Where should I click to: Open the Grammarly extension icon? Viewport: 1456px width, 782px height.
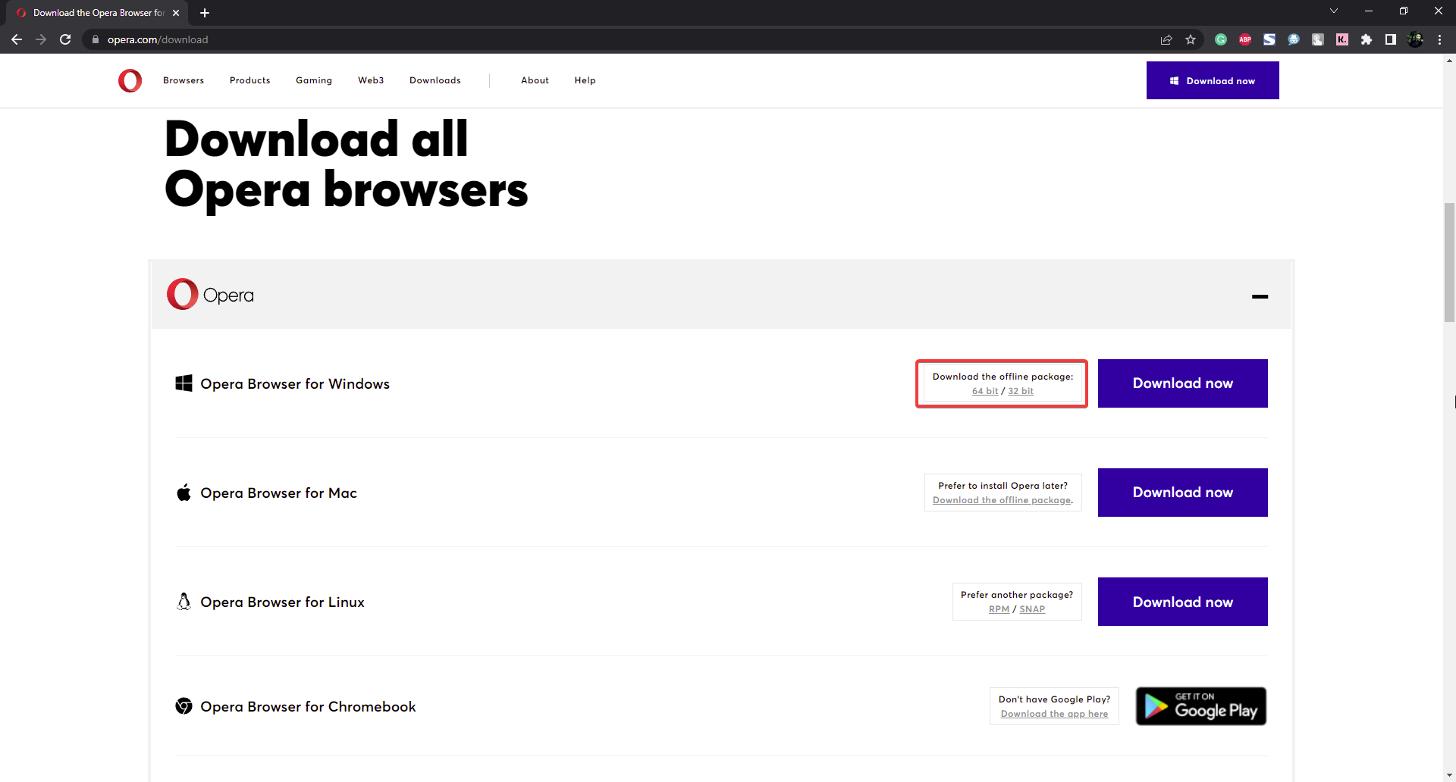(x=1221, y=39)
